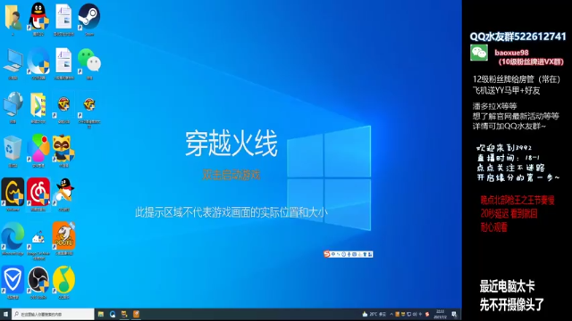Click the Sogou icon in system tray

click(427, 314)
